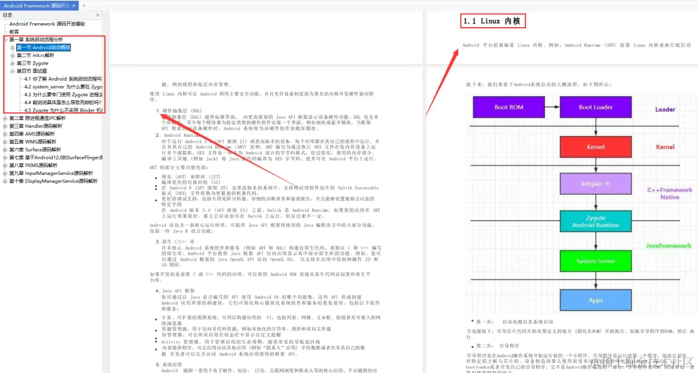Open 4.1 你了解 Android 系统启动流程吗 entry
698x373 pixels.
63,79
